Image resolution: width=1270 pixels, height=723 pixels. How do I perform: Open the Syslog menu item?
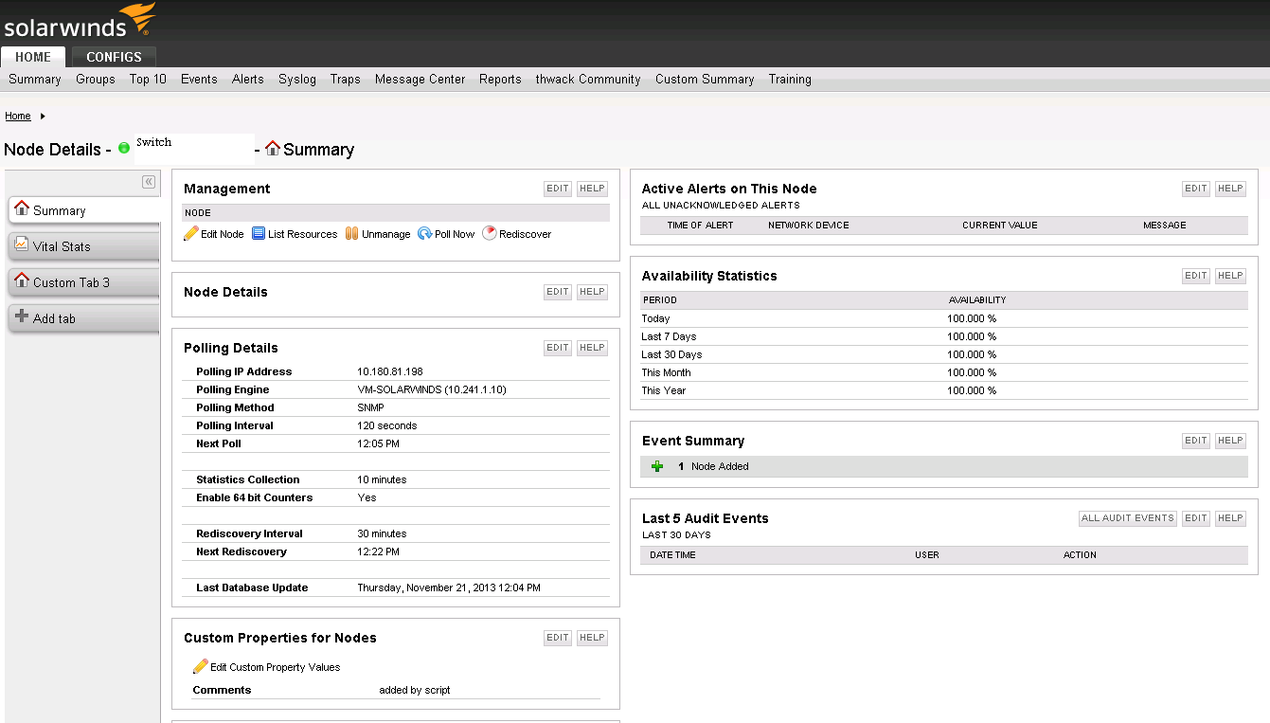[297, 80]
